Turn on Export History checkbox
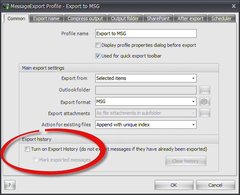Viewport: 240px width, 195px height. (x=27, y=149)
